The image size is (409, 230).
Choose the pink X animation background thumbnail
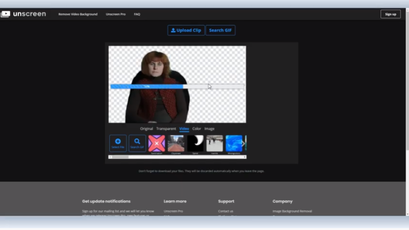pos(157,143)
